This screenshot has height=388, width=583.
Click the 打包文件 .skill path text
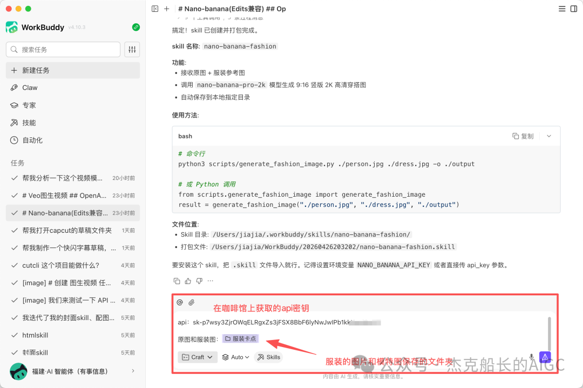tap(334, 247)
